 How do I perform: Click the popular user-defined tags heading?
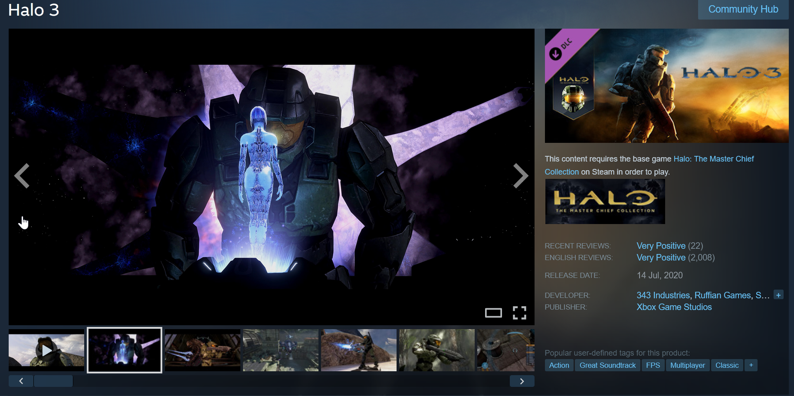617,353
